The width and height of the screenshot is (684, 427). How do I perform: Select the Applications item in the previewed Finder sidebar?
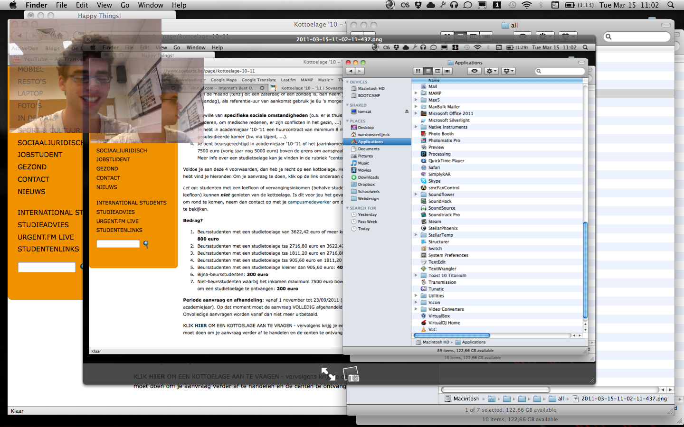377,142
